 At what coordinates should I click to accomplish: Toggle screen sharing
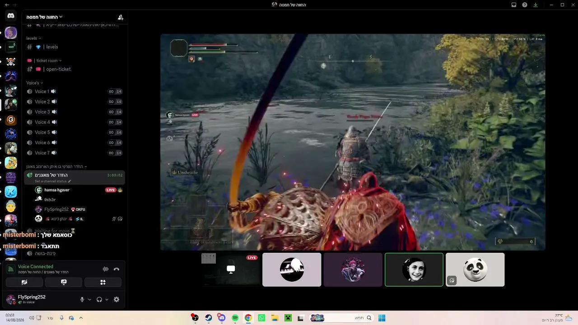[64, 282]
